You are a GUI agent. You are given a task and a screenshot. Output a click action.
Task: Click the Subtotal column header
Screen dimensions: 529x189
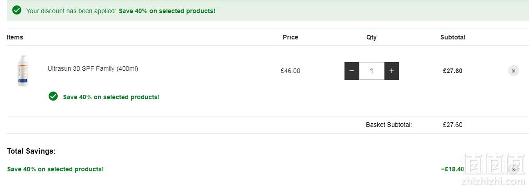click(x=453, y=37)
